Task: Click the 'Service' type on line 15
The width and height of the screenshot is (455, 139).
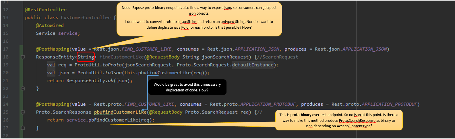Action: (x=46, y=33)
